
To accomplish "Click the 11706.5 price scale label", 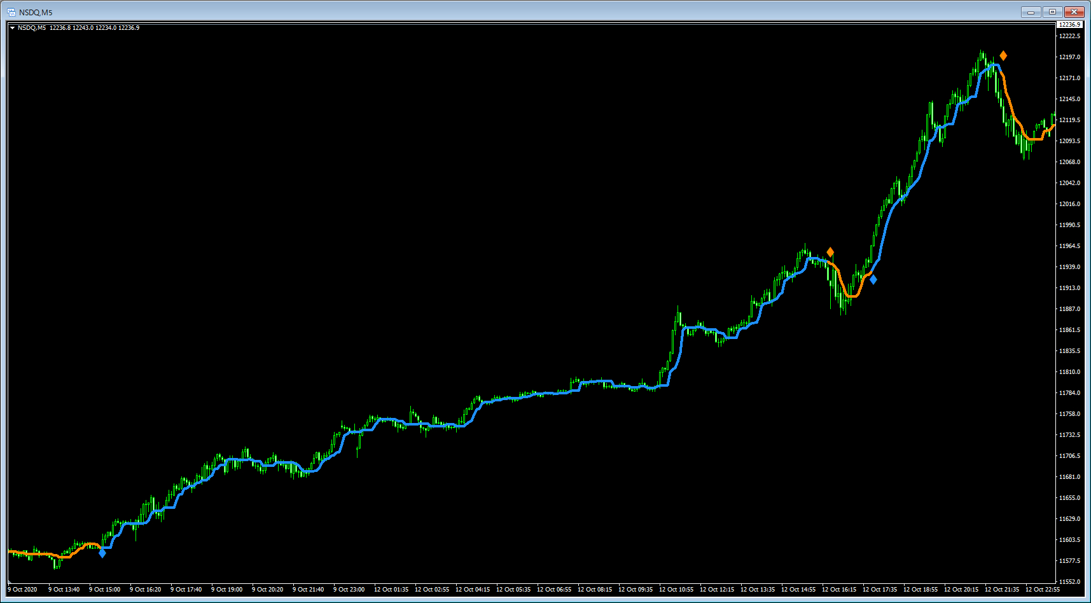I will point(1069,456).
